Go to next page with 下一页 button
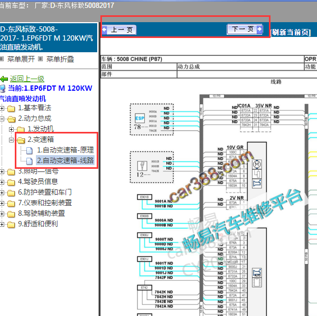This screenshot has width=317, height=316. [245, 29]
